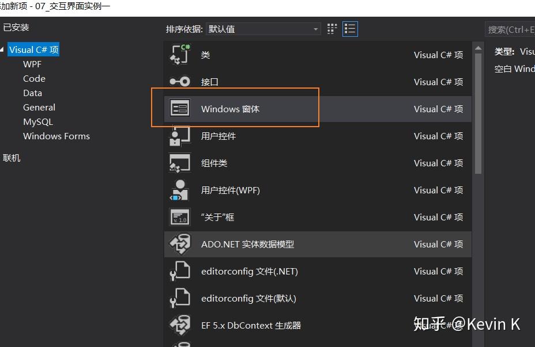Screen dimensions: 535x347
Task: Switch to the small icons view
Action: pos(331,28)
